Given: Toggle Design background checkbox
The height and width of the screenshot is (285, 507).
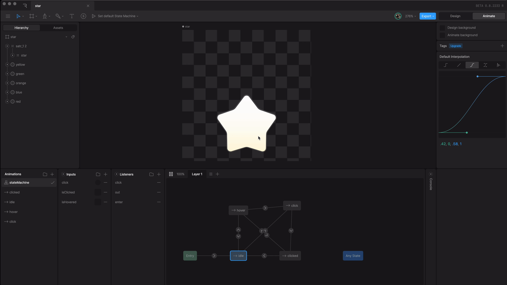Looking at the screenshot, I should (442, 27).
